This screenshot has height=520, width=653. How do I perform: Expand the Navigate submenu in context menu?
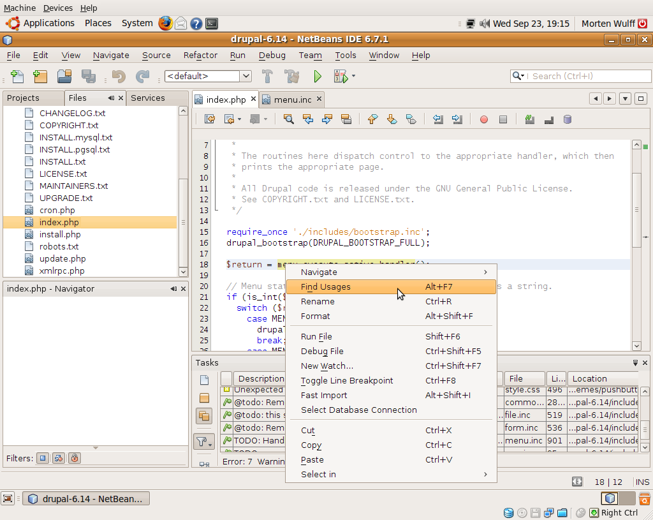(x=391, y=272)
